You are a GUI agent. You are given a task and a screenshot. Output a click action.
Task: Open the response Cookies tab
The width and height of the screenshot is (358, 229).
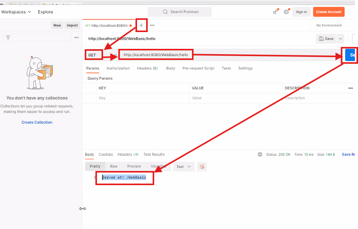coord(106,155)
